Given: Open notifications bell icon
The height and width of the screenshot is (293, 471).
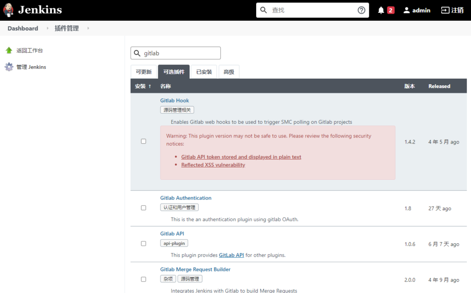Looking at the screenshot, I should [381, 10].
